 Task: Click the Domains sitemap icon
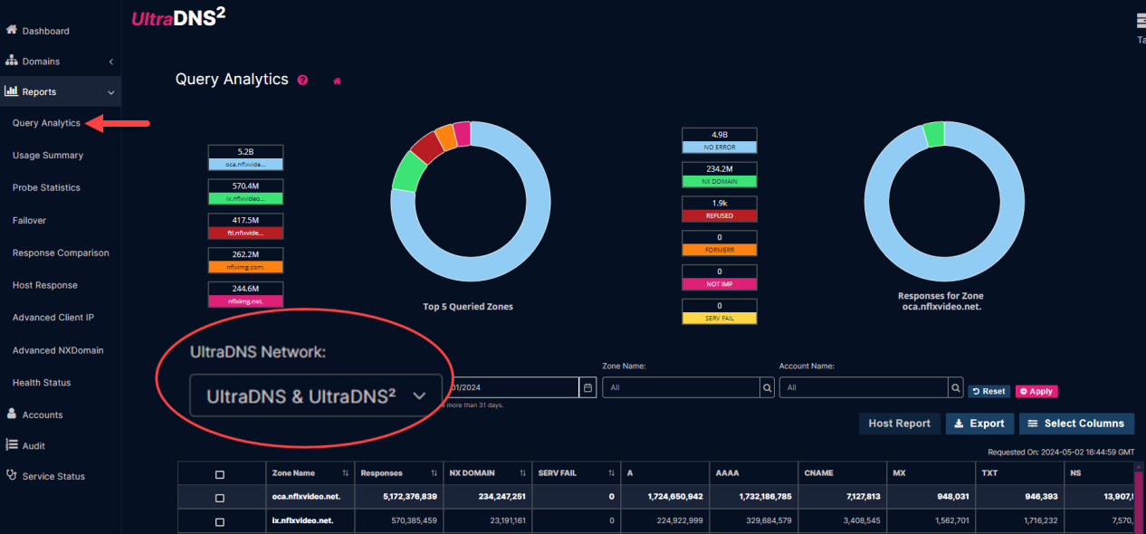[x=13, y=61]
